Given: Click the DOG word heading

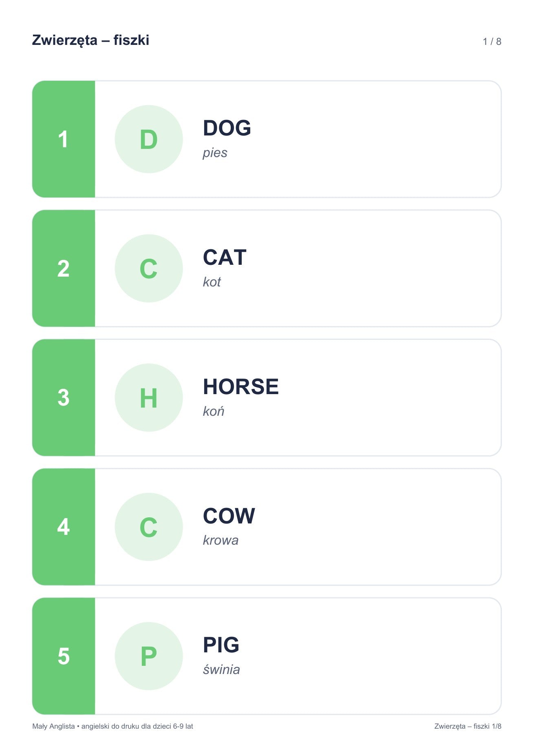Looking at the screenshot, I should pyautogui.click(x=227, y=128).
